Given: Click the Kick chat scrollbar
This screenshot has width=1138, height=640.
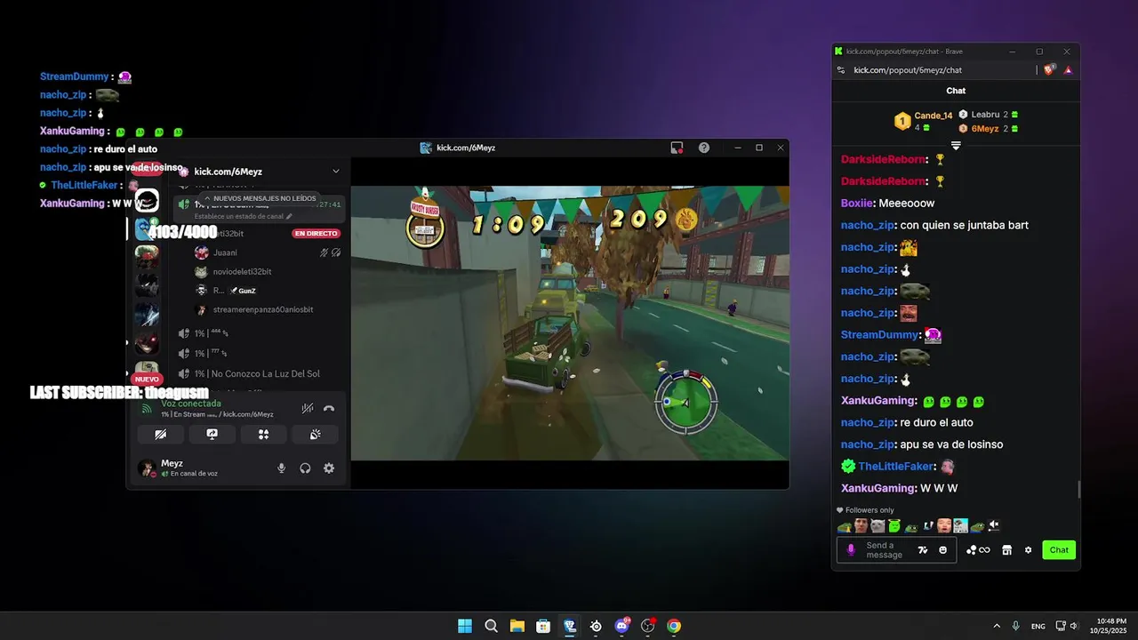Looking at the screenshot, I should 1078,490.
